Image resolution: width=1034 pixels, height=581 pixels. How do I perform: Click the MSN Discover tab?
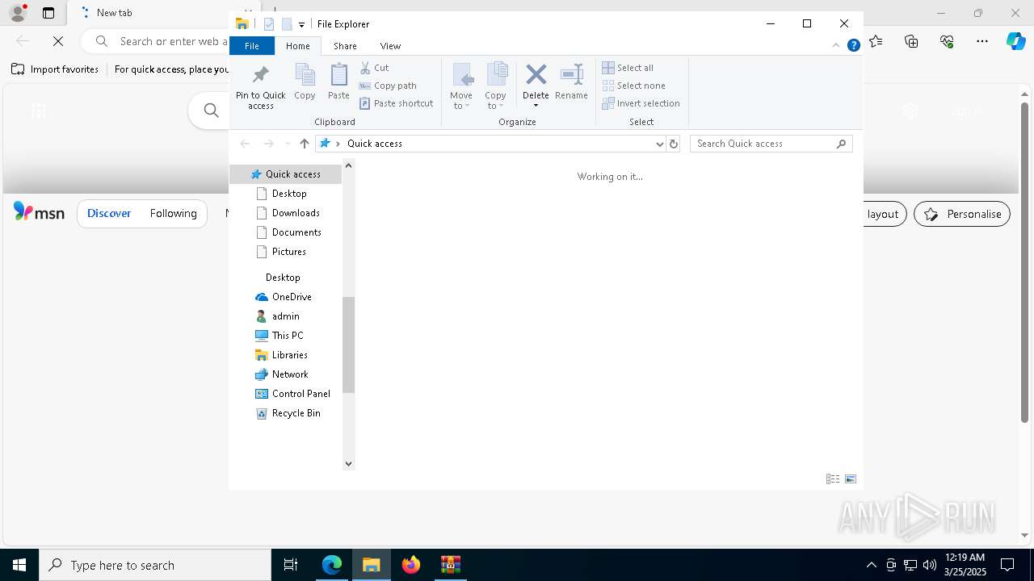(109, 214)
